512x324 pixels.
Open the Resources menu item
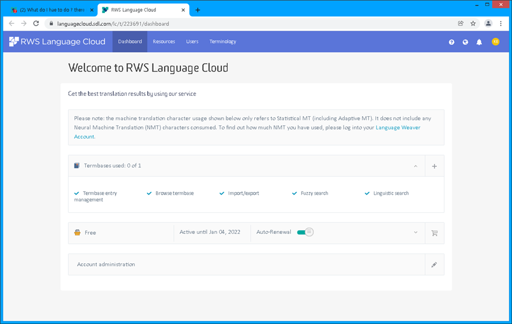(164, 41)
